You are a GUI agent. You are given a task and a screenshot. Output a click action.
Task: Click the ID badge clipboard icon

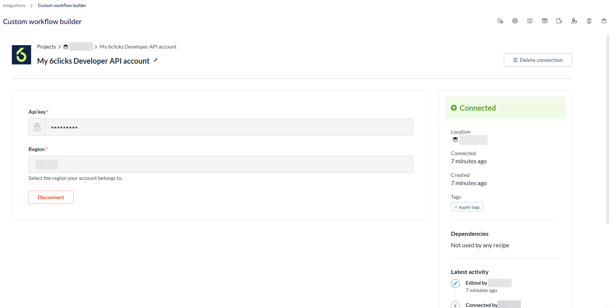(589, 21)
